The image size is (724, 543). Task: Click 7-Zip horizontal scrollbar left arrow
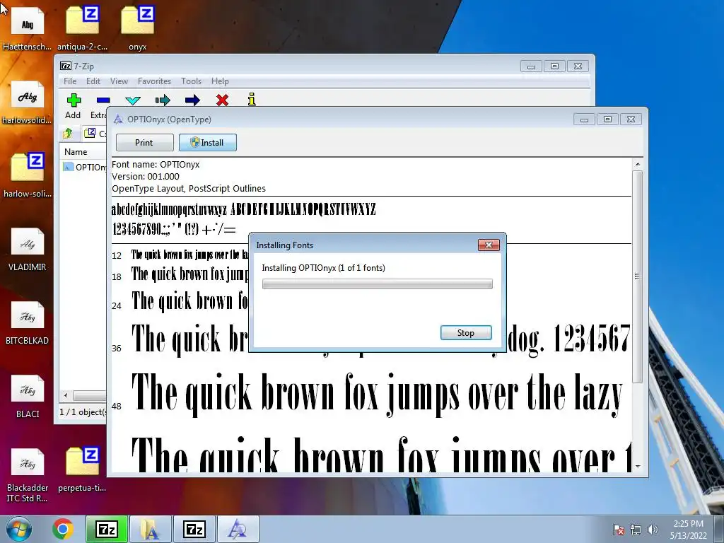(x=66, y=396)
